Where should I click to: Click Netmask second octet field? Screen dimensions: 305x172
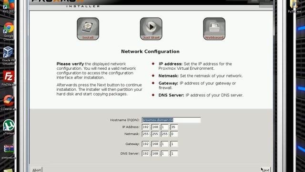(155, 134)
